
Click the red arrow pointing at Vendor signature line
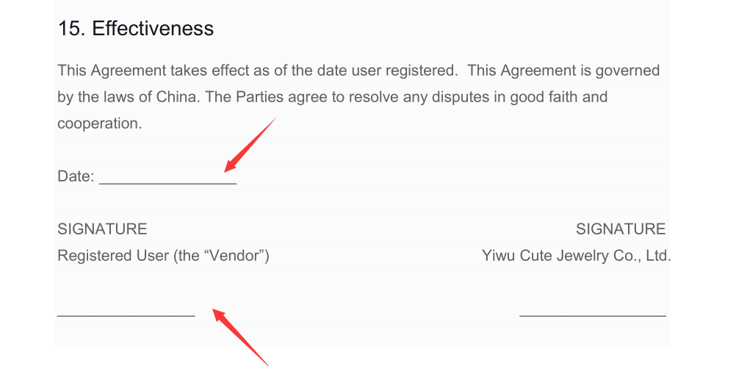click(240, 337)
